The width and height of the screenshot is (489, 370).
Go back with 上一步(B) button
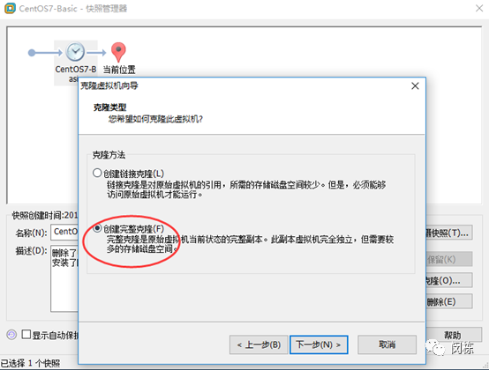coord(259,344)
